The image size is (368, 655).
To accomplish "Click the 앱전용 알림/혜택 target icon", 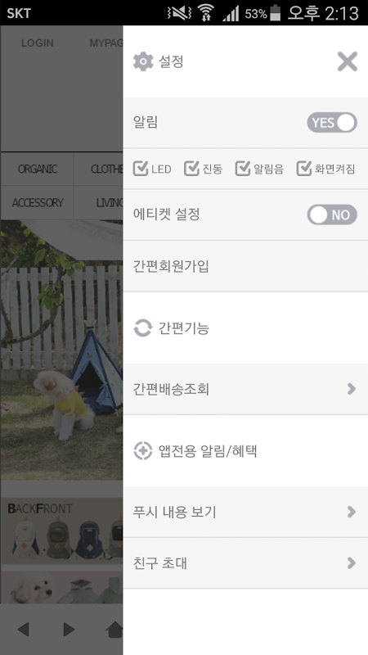I will 142,451.
